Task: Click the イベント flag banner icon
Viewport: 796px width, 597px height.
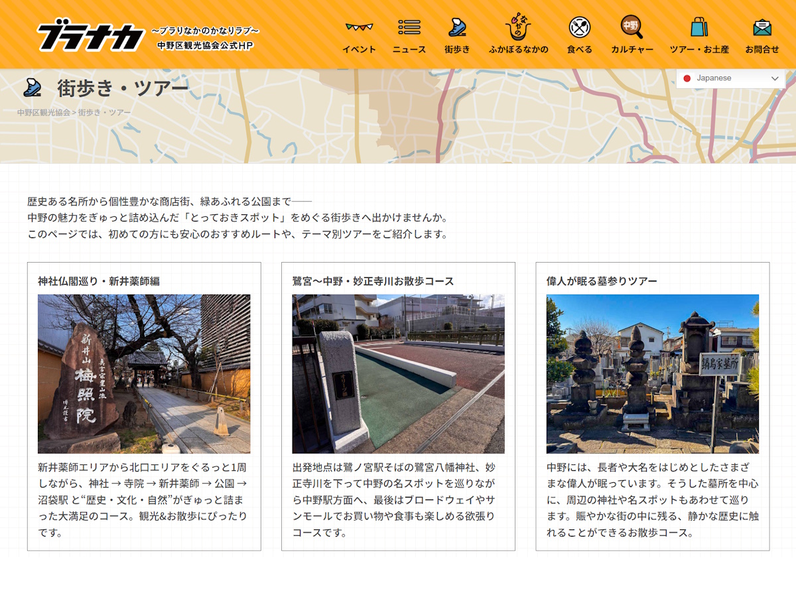Action: [x=359, y=28]
